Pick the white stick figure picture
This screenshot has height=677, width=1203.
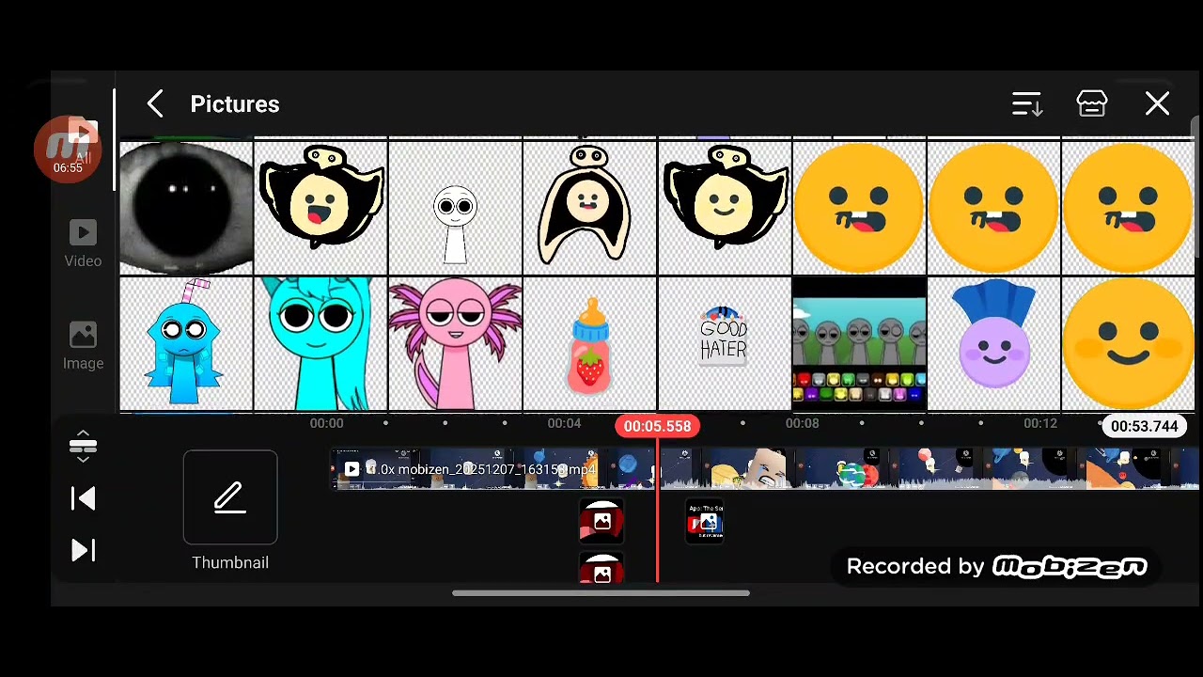click(x=455, y=208)
